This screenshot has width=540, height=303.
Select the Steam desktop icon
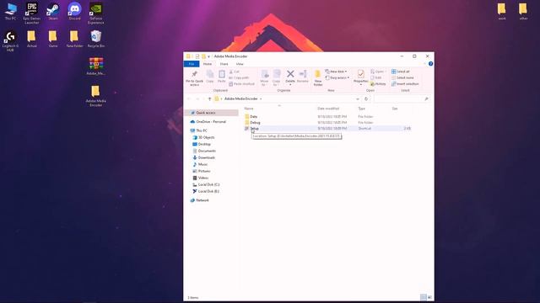pyautogui.click(x=53, y=12)
